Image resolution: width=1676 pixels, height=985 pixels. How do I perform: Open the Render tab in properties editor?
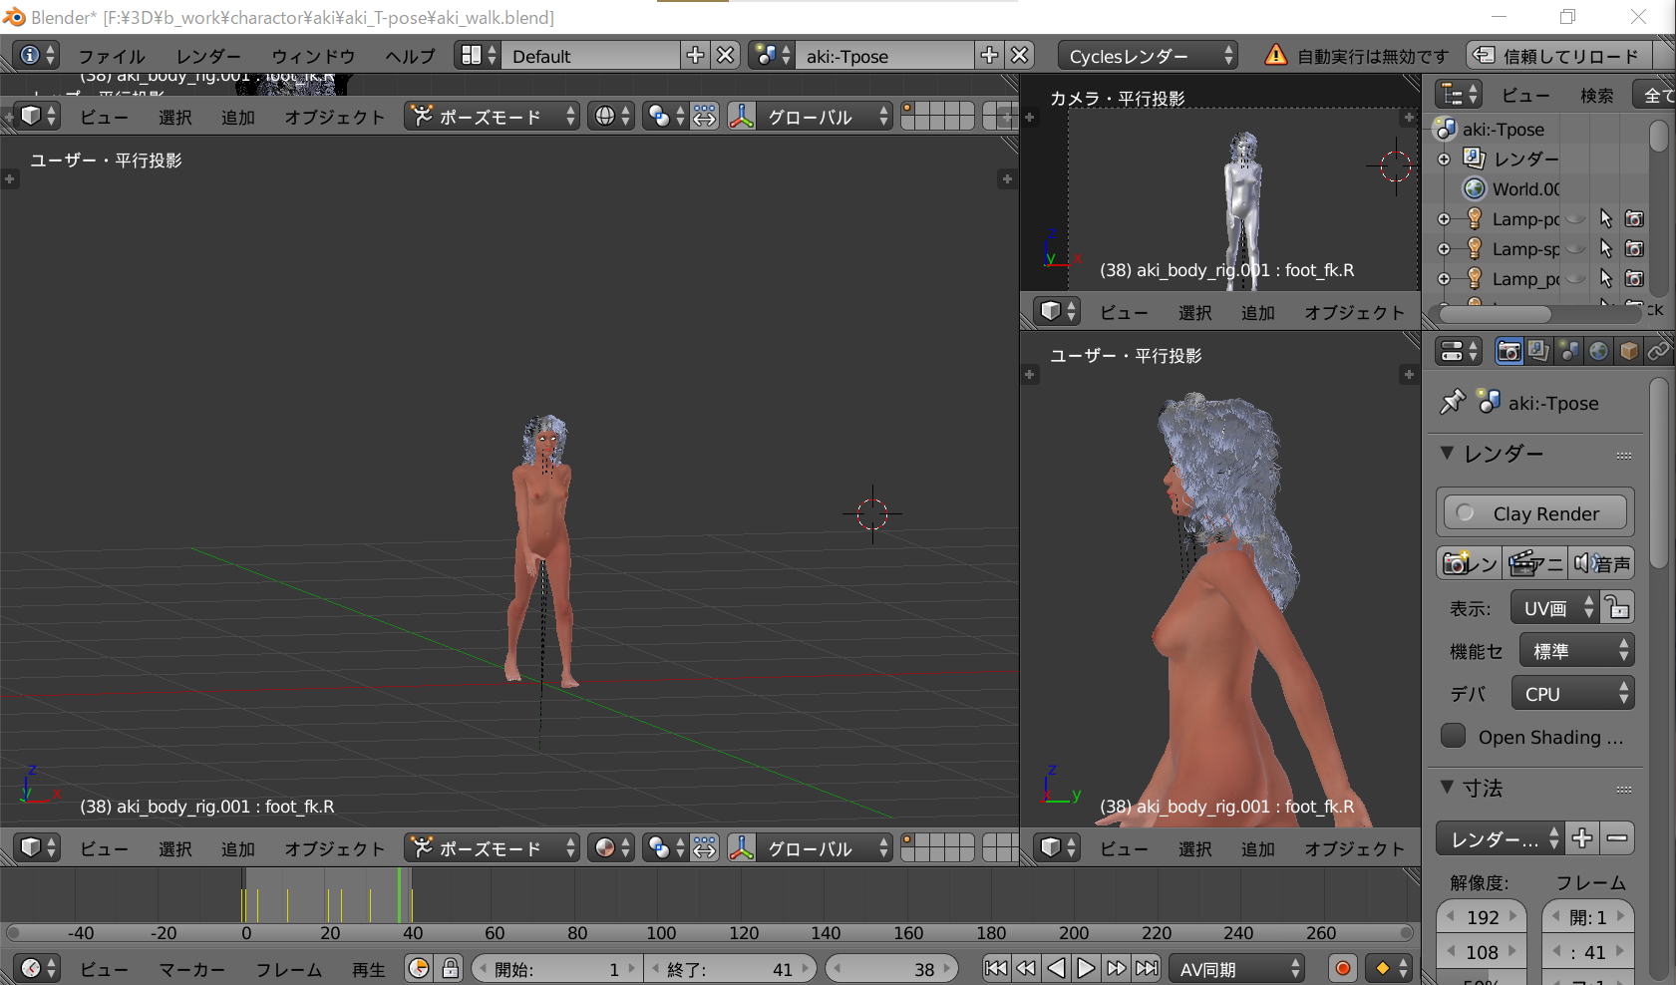pos(1508,351)
